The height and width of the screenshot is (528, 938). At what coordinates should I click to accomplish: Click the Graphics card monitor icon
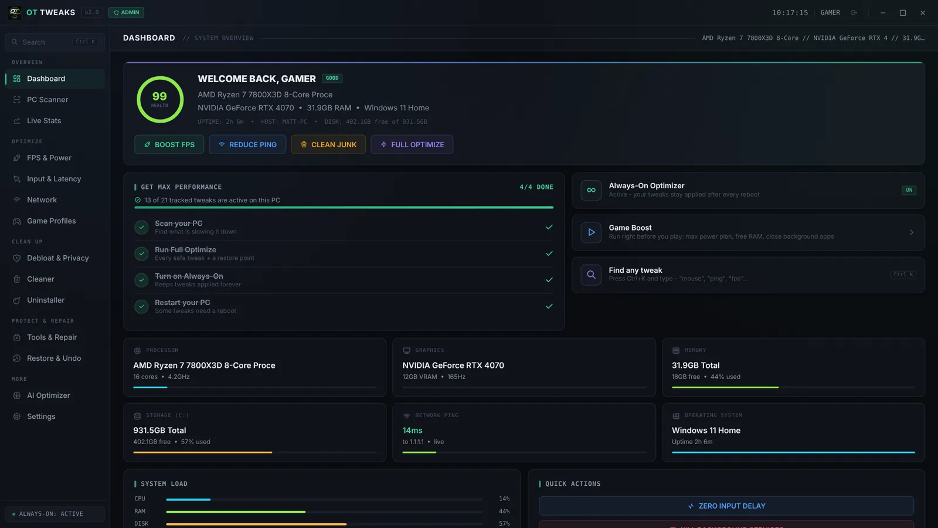coord(406,350)
